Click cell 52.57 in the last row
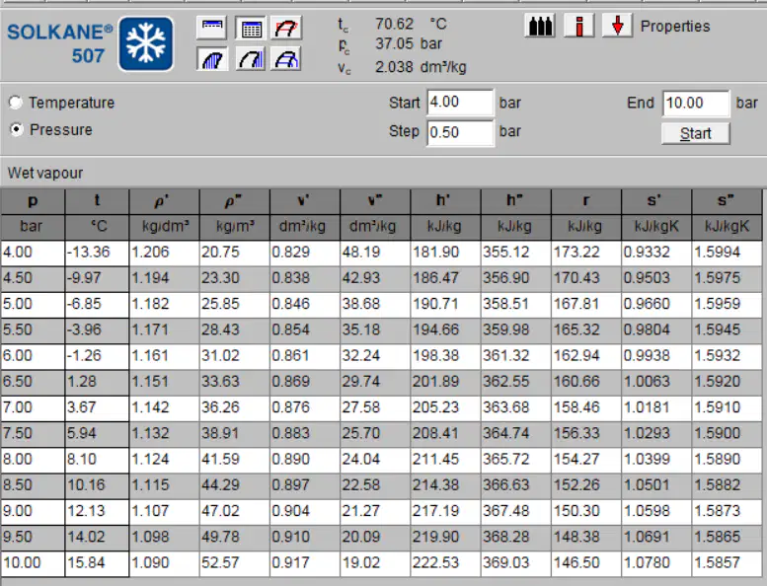 (x=234, y=563)
